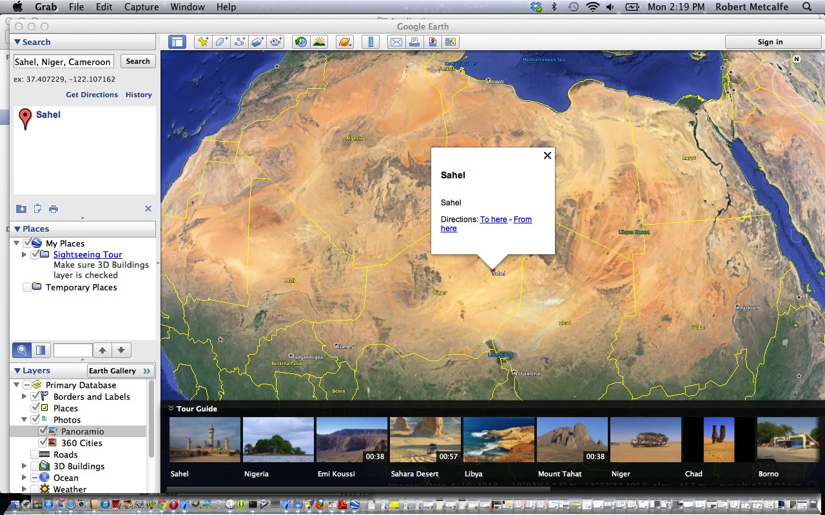Viewport: 825px width, 515px height.
Task: Click the Get Directions link
Action: pyautogui.click(x=92, y=95)
